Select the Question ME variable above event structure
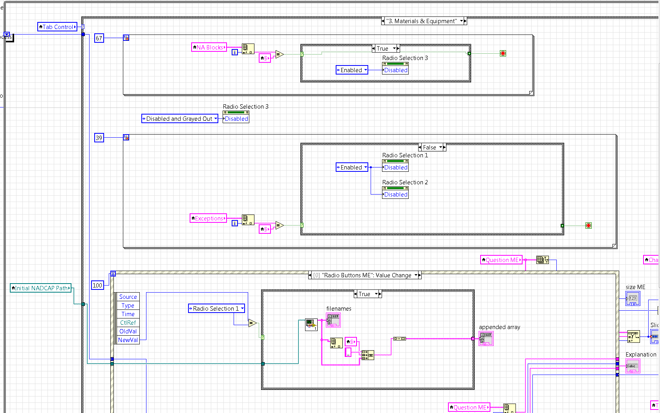This screenshot has width=660, height=413. point(501,260)
